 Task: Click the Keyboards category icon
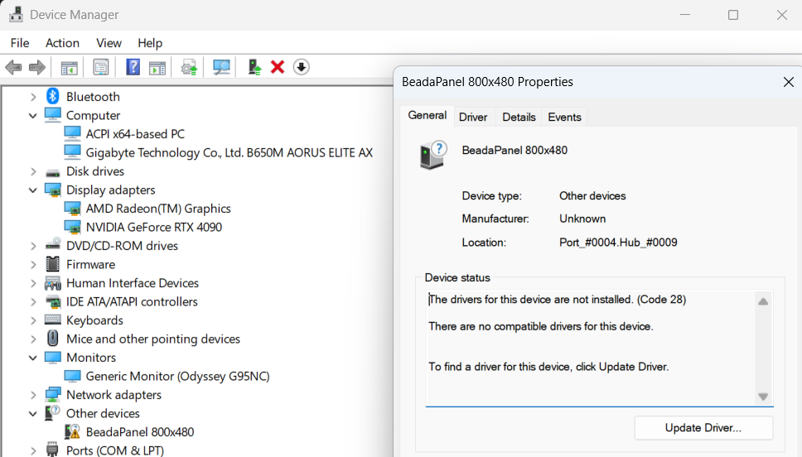pos(53,320)
